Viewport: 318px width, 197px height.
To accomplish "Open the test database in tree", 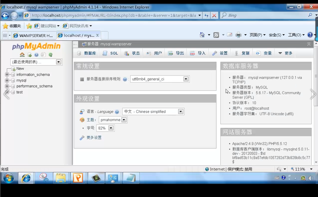I will [x=19, y=92].
